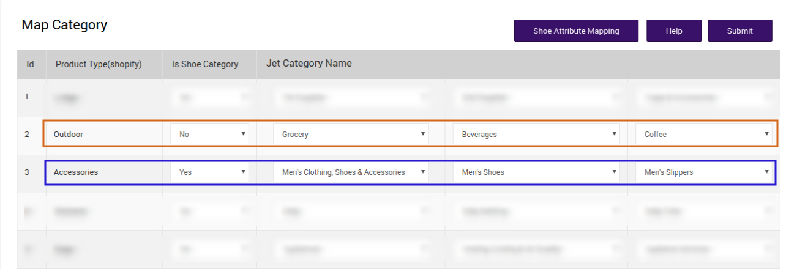Screen dimensions: 786x269
Task: Open the Shoe Attribute Mapping page
Action: (x=576, y=31)
